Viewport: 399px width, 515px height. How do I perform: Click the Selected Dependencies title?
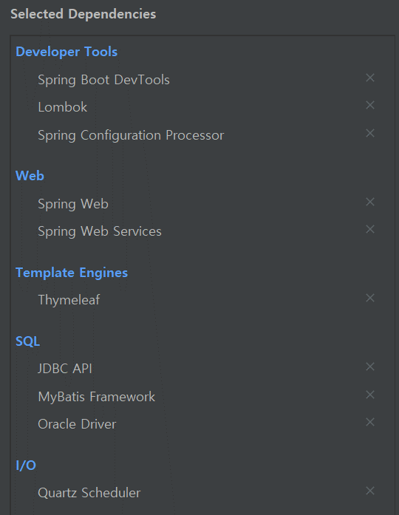click(x=83, y=14)
